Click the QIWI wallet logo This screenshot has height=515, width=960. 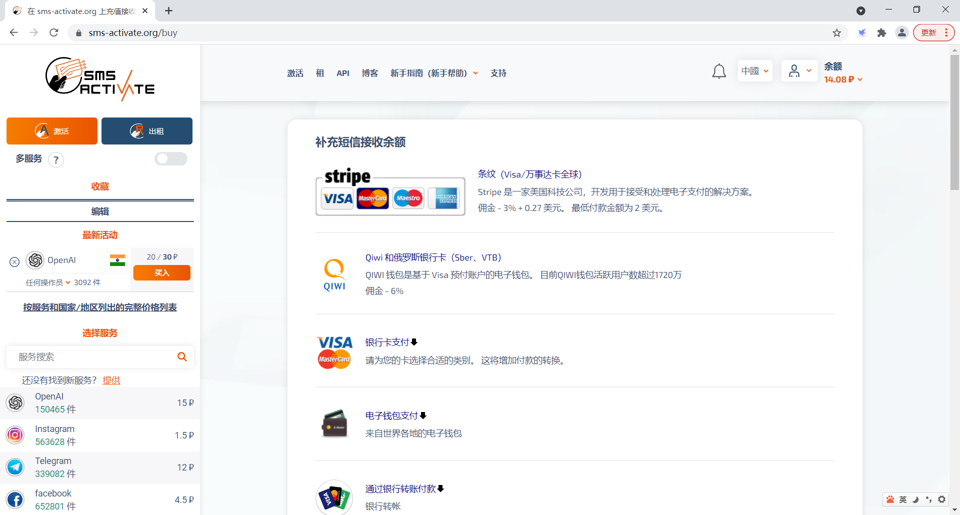click(334, 274)
